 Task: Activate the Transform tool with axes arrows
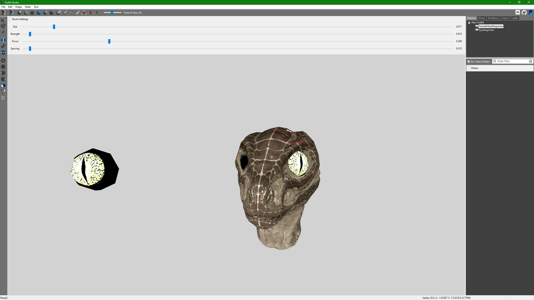click(3, 19)
